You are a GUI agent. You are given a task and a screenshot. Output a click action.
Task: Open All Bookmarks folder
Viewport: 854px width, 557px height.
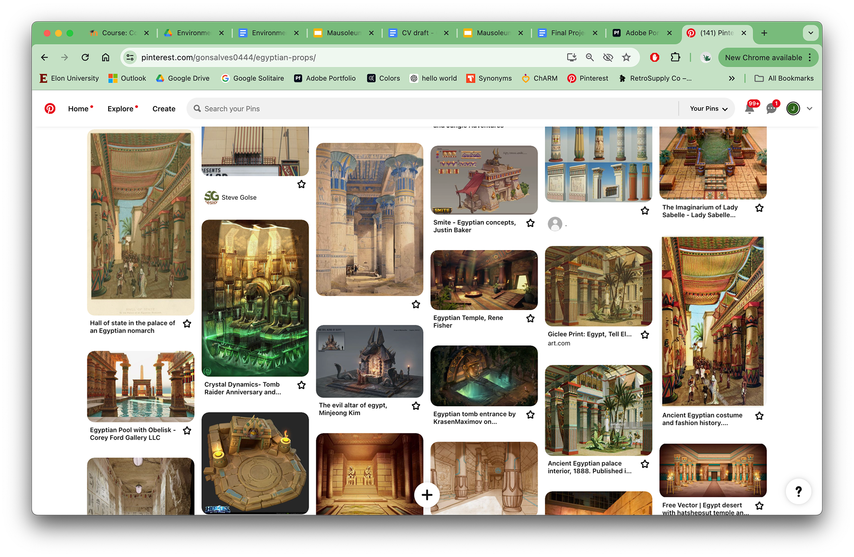click(784, 78)
